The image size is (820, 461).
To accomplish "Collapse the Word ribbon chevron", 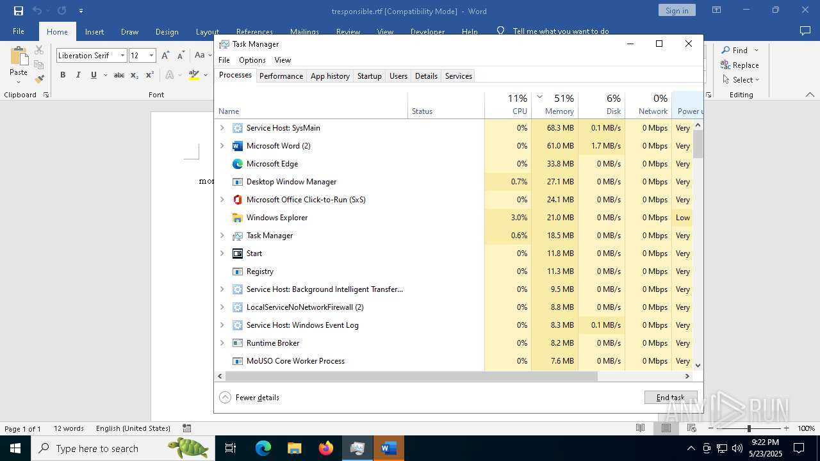I will [810, 95].
